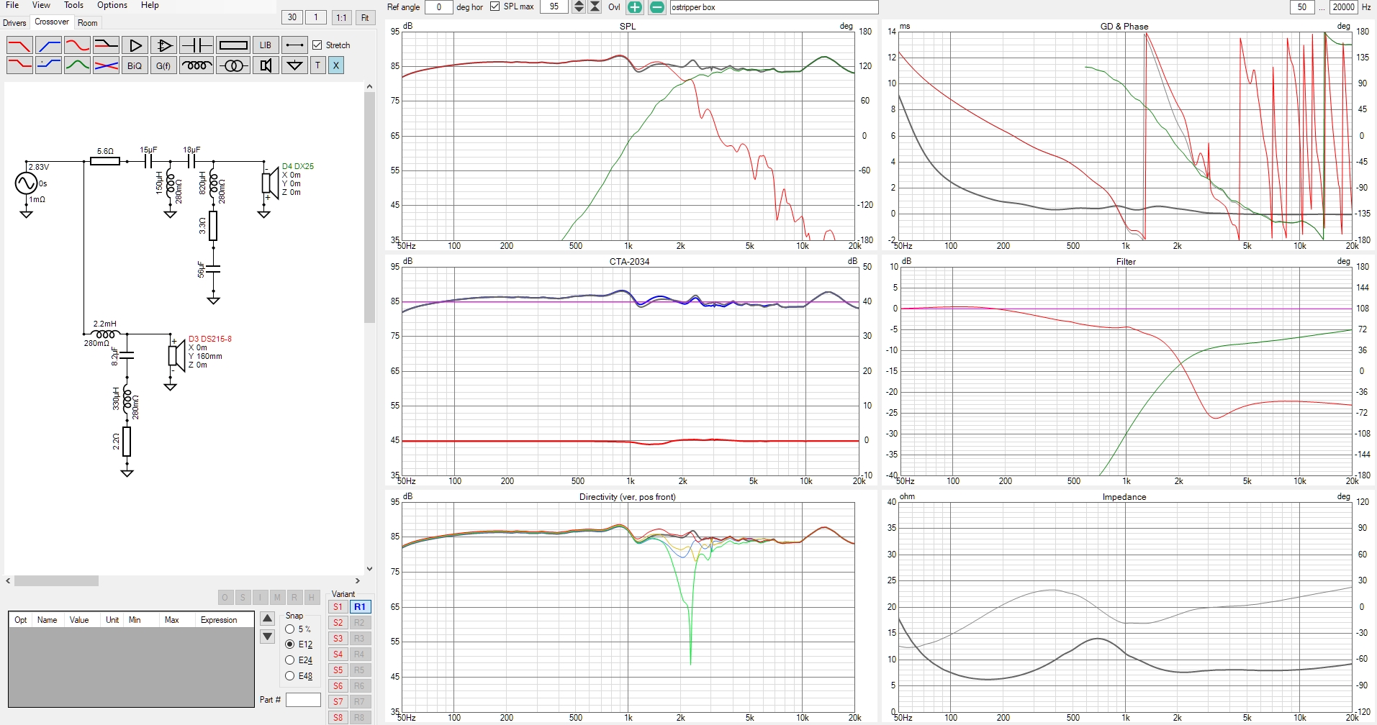Insert a capacitor component
Screen dimensions: 1377x725
pyautogui.click(x=196, y=45)
